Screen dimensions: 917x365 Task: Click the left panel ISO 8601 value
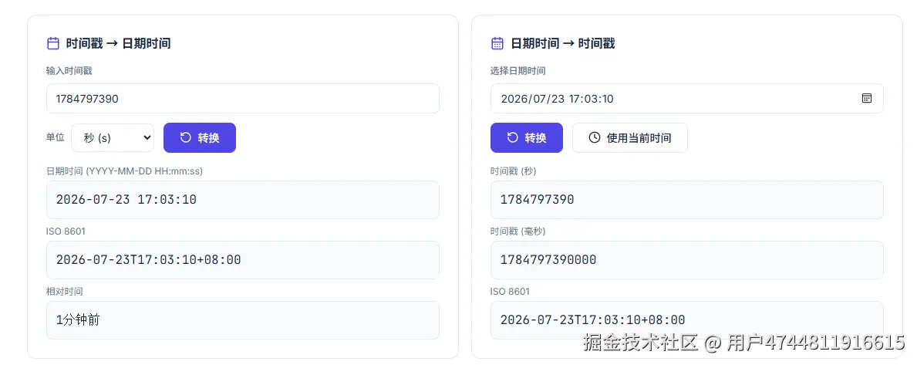[x=243, y=260]
